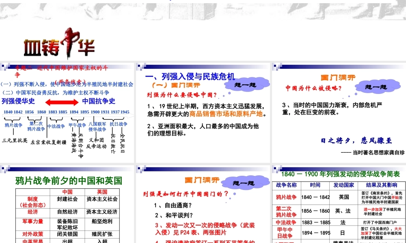Click the year 1945 on the timeline

[125, 112]
